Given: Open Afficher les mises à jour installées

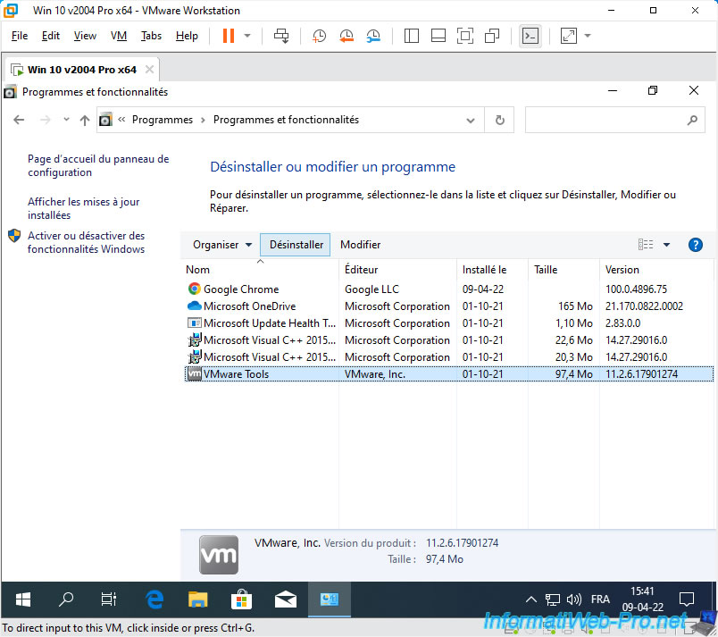Looking at the screenshot, I should click(x=83, y=208).
